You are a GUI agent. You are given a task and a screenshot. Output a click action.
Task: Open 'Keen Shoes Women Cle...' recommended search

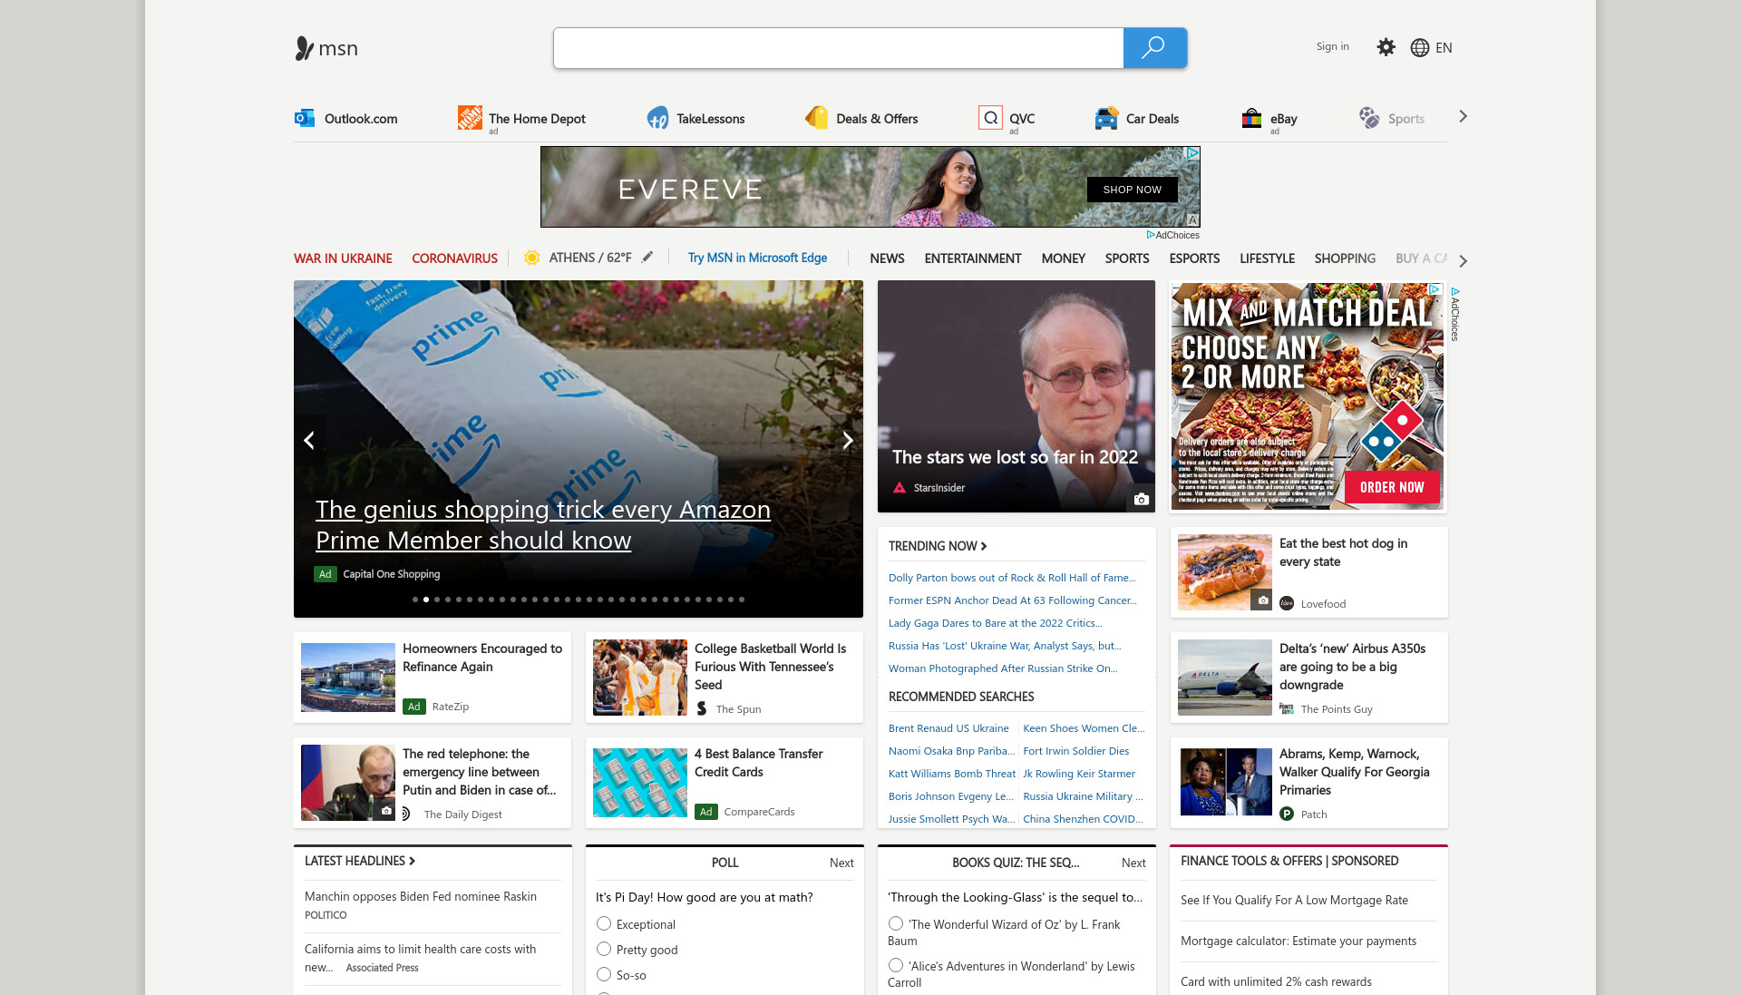click(1084, 728)
